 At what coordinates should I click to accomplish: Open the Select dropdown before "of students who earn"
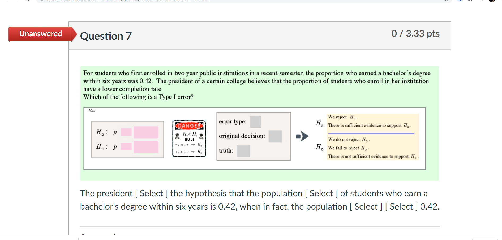click(321, 193)
